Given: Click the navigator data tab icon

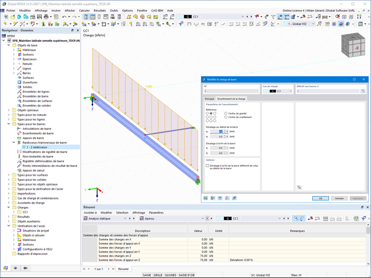Looking at the screenshot, I should (6, 268).
